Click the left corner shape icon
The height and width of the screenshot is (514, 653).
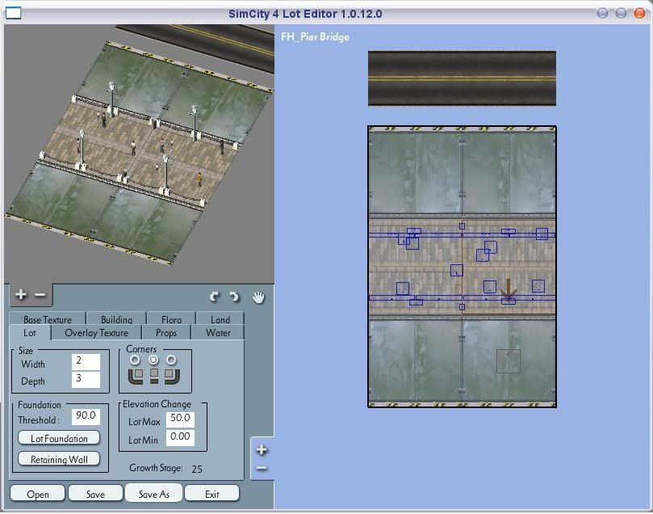pyautogui.click(x=136, y=376)
